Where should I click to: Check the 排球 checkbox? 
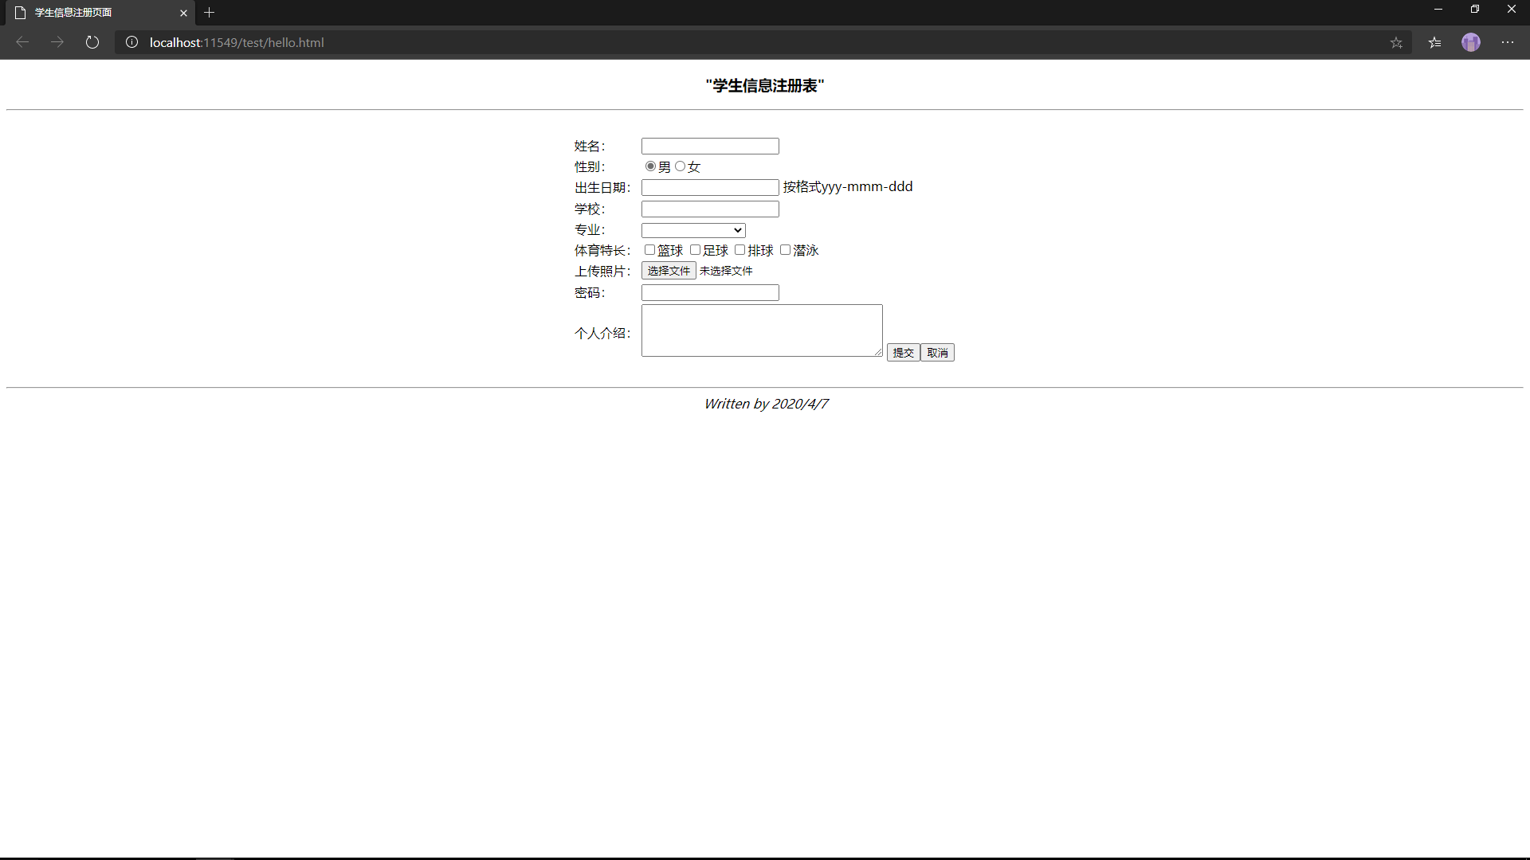click(739, 250)
